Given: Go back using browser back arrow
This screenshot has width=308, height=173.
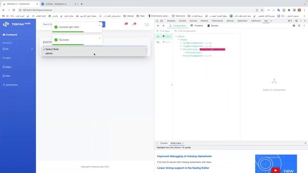Looking at the screenshot, I should click(x=3, y=10).
